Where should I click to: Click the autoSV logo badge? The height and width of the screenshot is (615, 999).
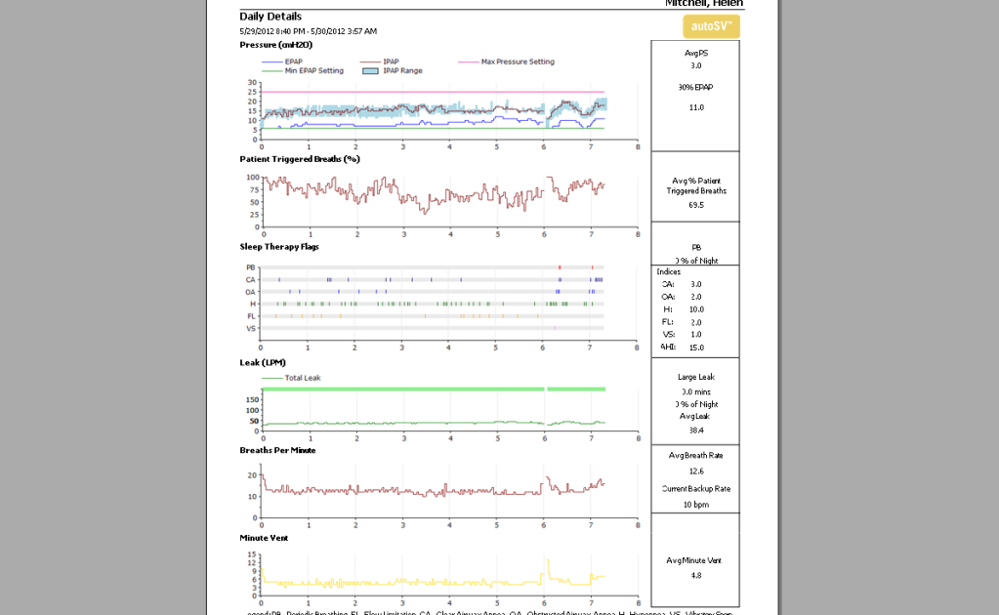pyautogui.click(x=711, y=26)
